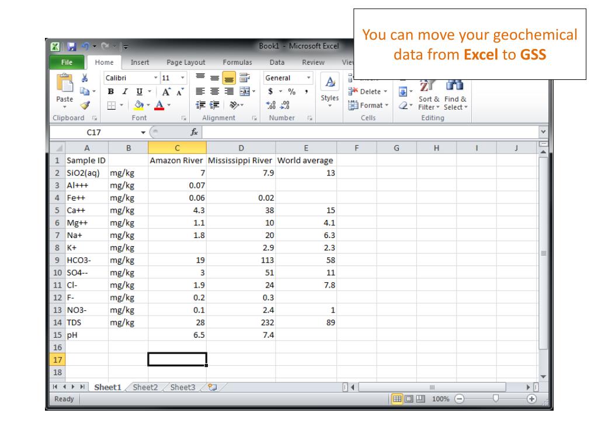Screen dimensions: 598x448
Task: Open the File tab
Action: pyautogui.click(x=67, y=62)
